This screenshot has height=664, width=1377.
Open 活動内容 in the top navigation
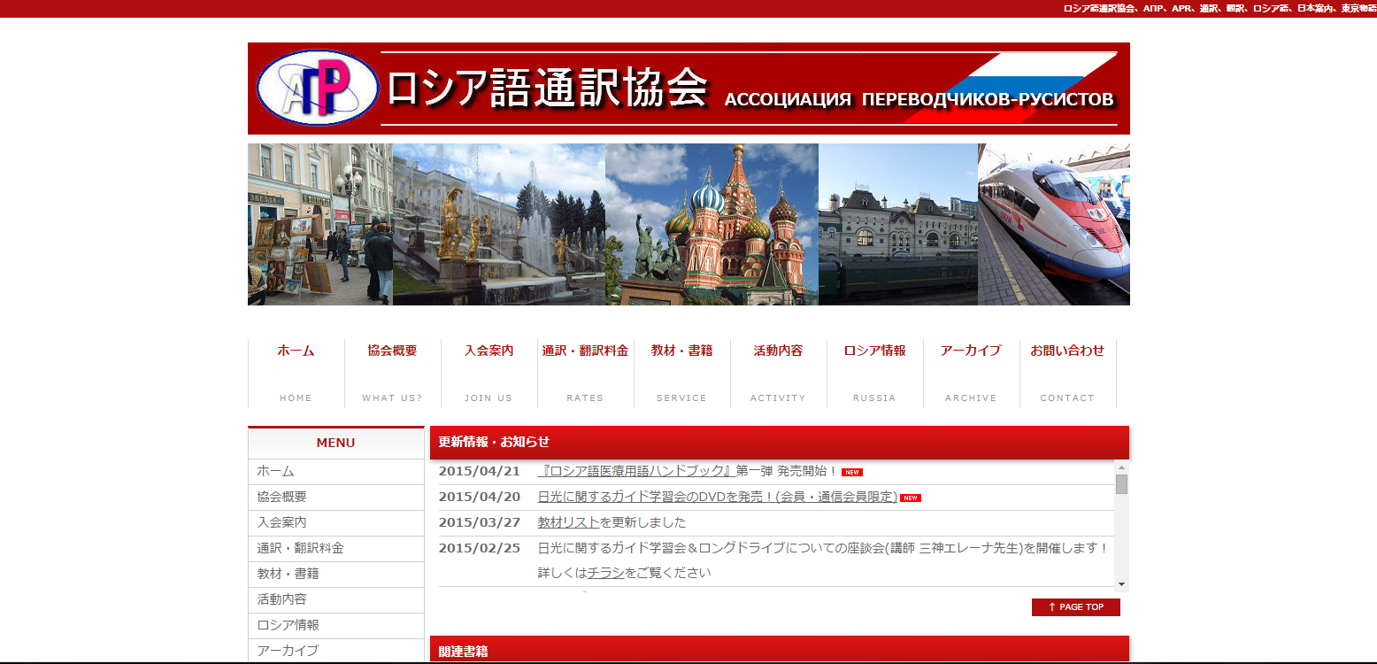(x=778, y=373)
